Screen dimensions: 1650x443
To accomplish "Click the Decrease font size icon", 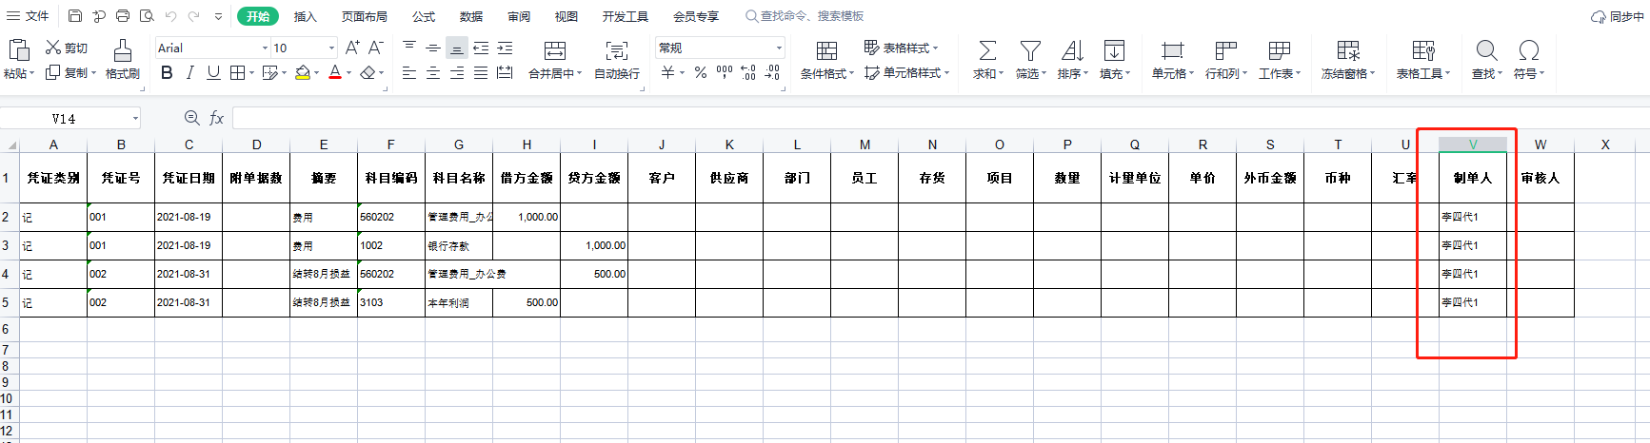I will pos(375,48).
